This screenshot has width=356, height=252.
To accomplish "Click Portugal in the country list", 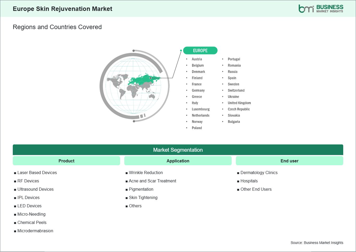I will 234,59.
